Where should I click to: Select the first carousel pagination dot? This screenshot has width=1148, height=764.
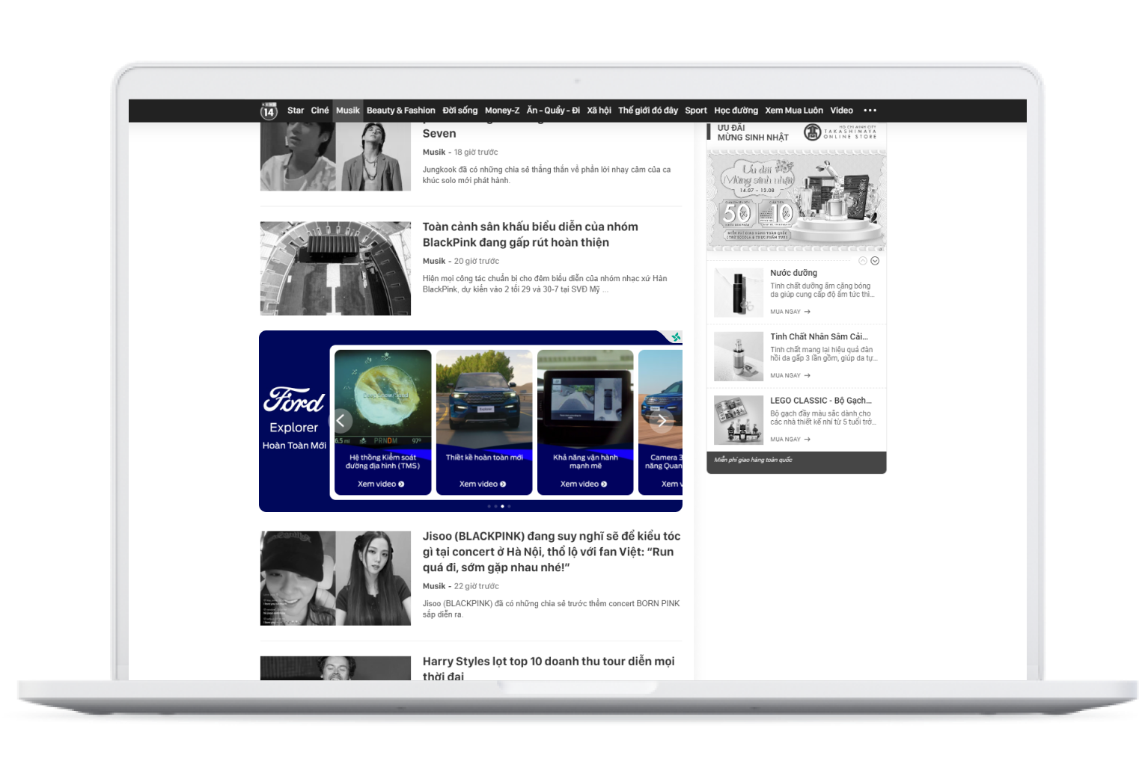pos(489,506)
